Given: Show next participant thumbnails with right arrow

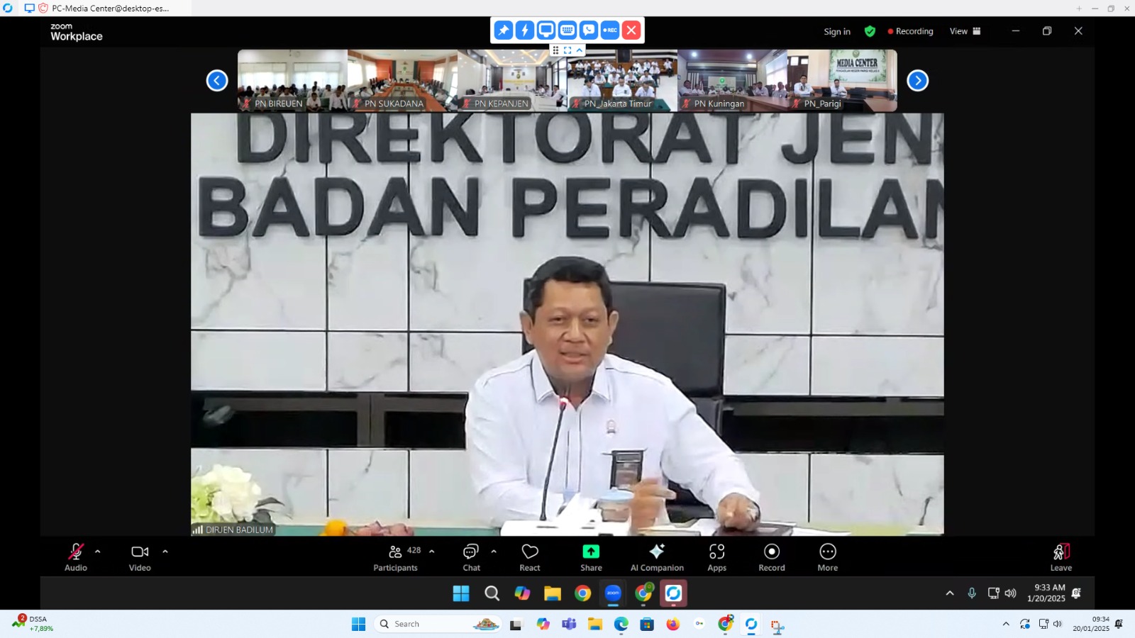Looking at the screenshot, I should click(917, 81).
